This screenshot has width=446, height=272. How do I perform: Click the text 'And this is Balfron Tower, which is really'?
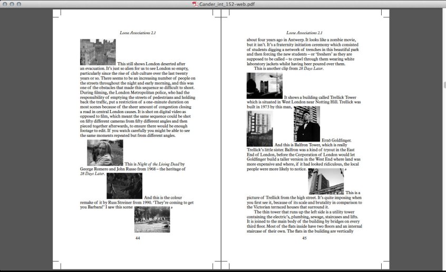click(x=311, y=145)
